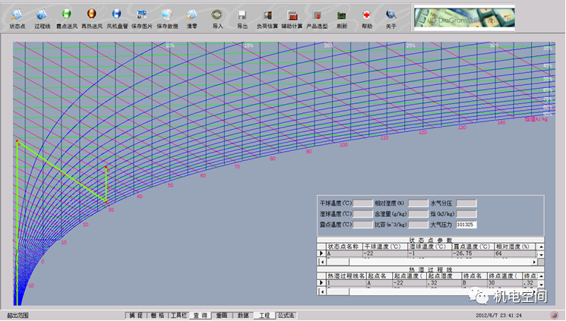Click the 含湿量 input field

(x=418, y=214)
